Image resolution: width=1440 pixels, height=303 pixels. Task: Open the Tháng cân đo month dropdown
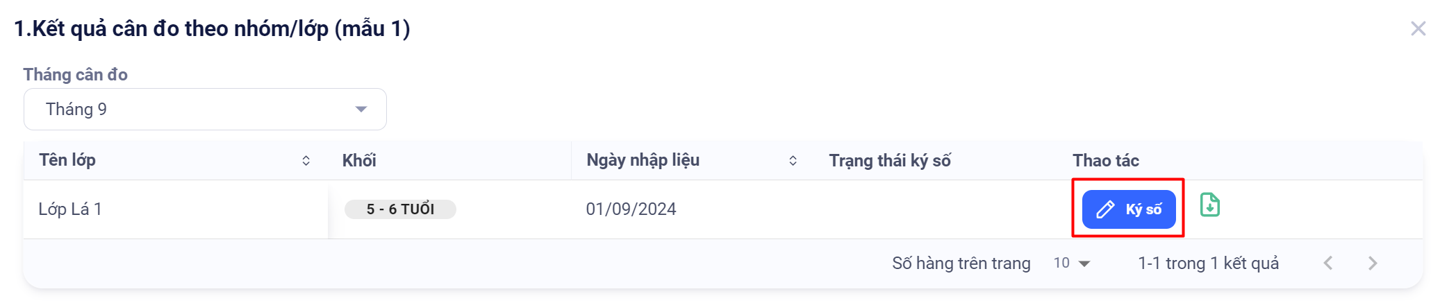205,110
